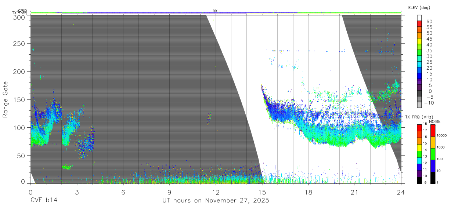The image size is (451, 208).
Task: Click the 150 tick label on the Range Gate axis
Action: click(19, 100)
